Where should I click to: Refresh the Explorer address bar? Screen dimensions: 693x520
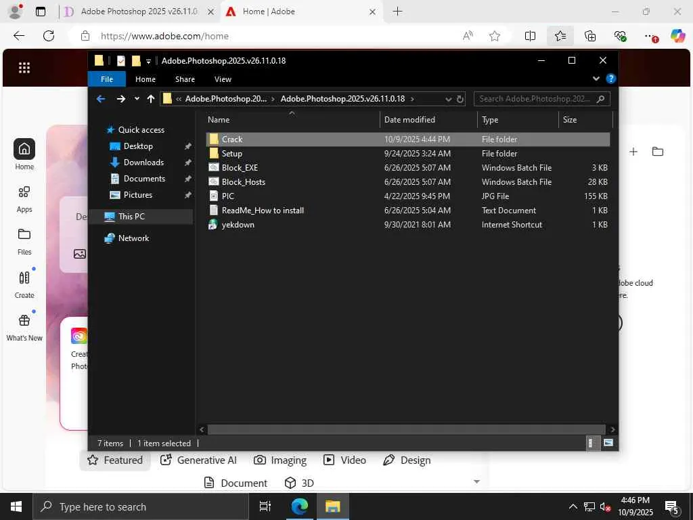[x=460, y=99]
